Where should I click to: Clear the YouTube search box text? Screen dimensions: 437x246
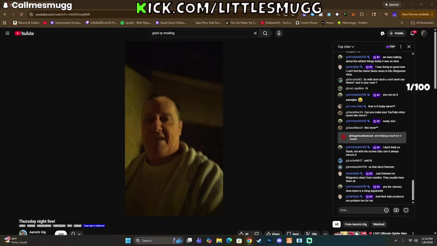click(255, 33)
